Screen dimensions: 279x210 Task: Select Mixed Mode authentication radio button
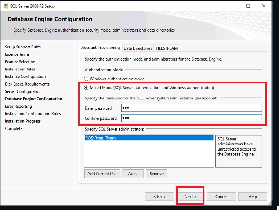pyautogui.click(x=87, y=88)
